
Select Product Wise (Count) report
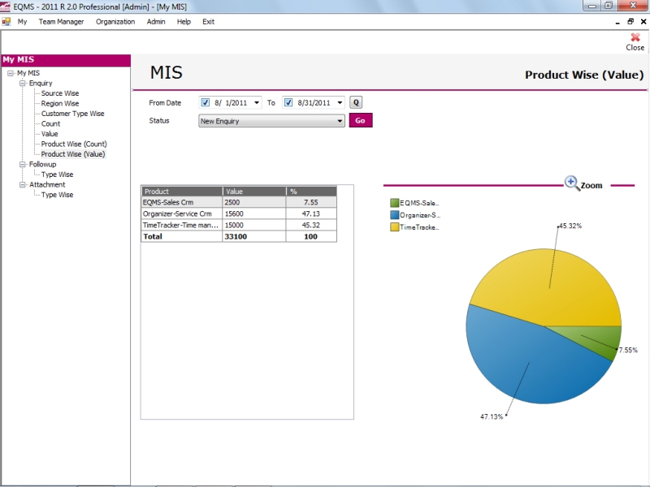(74, 144)
